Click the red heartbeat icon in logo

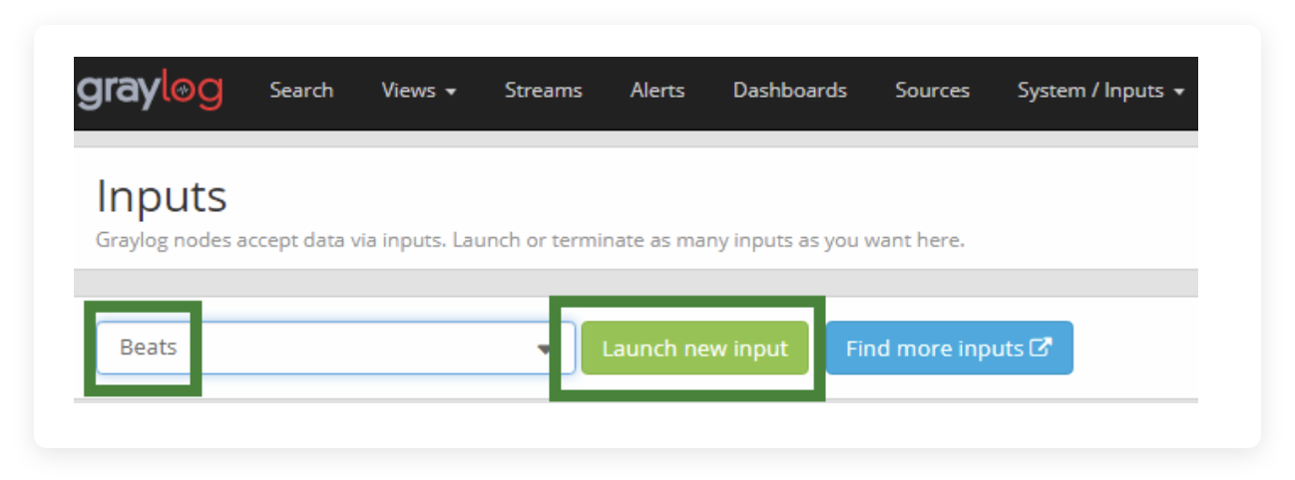(x=183, y=90)
